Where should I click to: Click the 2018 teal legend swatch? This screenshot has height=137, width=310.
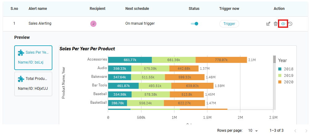pos(280,69)
